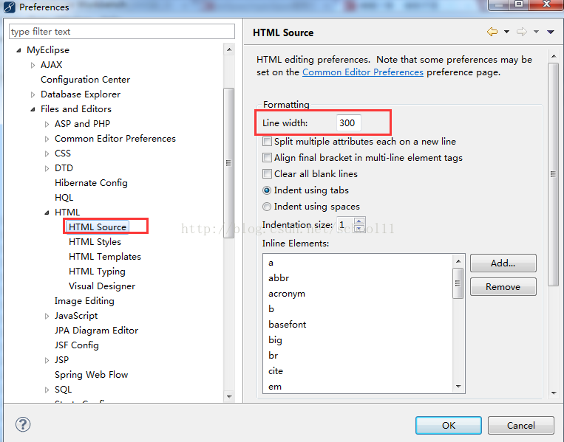The width and height of the screenshot is (564, 442).
Task: Enable Split multiple attributes each on new line
Action: coord(268,141)
